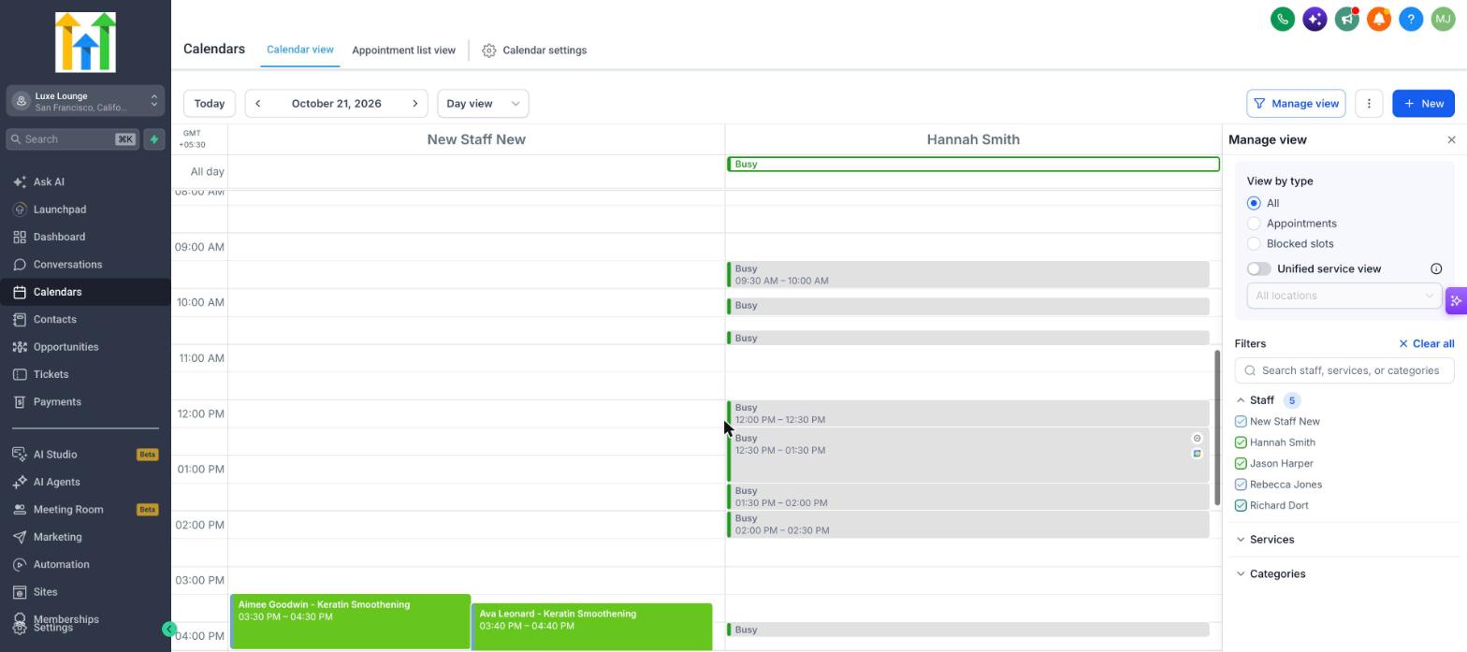Screen dimensions: 1467x652
Task: Open the Day view dropdown
Action: click(483, 104)
